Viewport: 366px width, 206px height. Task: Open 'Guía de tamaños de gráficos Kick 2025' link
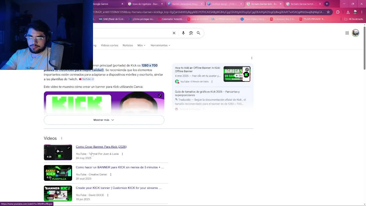[207, 93]
